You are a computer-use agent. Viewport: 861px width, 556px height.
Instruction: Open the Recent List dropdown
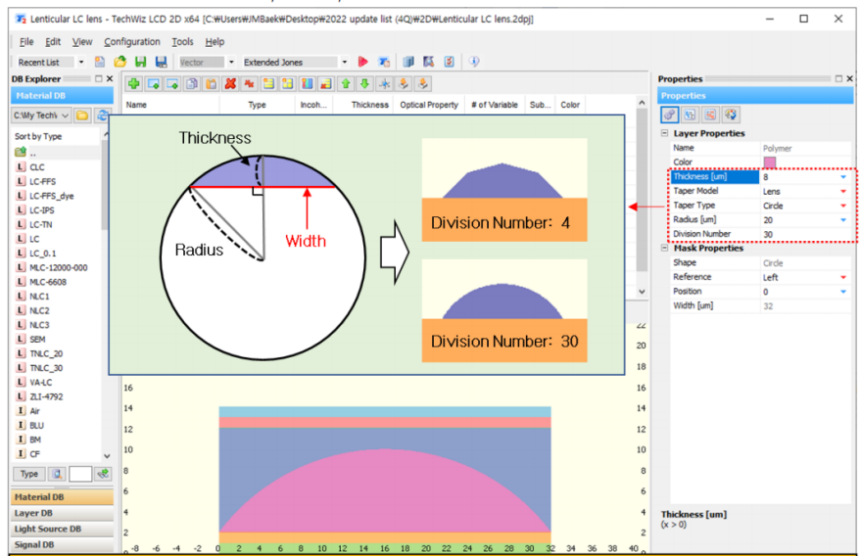[80, 62]
